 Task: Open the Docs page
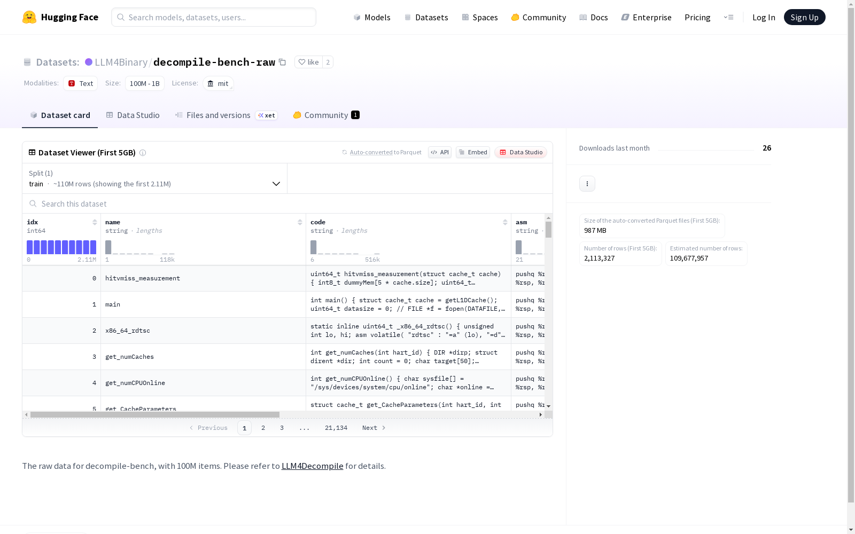pos(593,17)
